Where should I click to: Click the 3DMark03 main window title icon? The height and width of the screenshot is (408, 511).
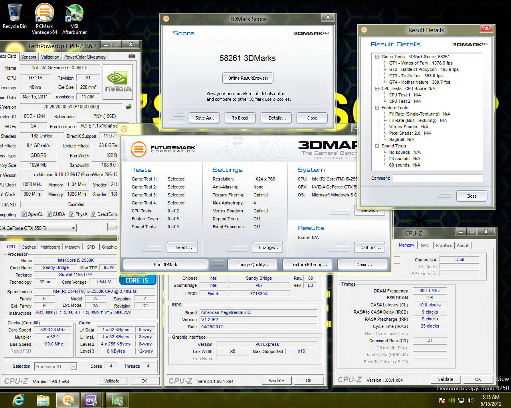click(x=124, y=129)
